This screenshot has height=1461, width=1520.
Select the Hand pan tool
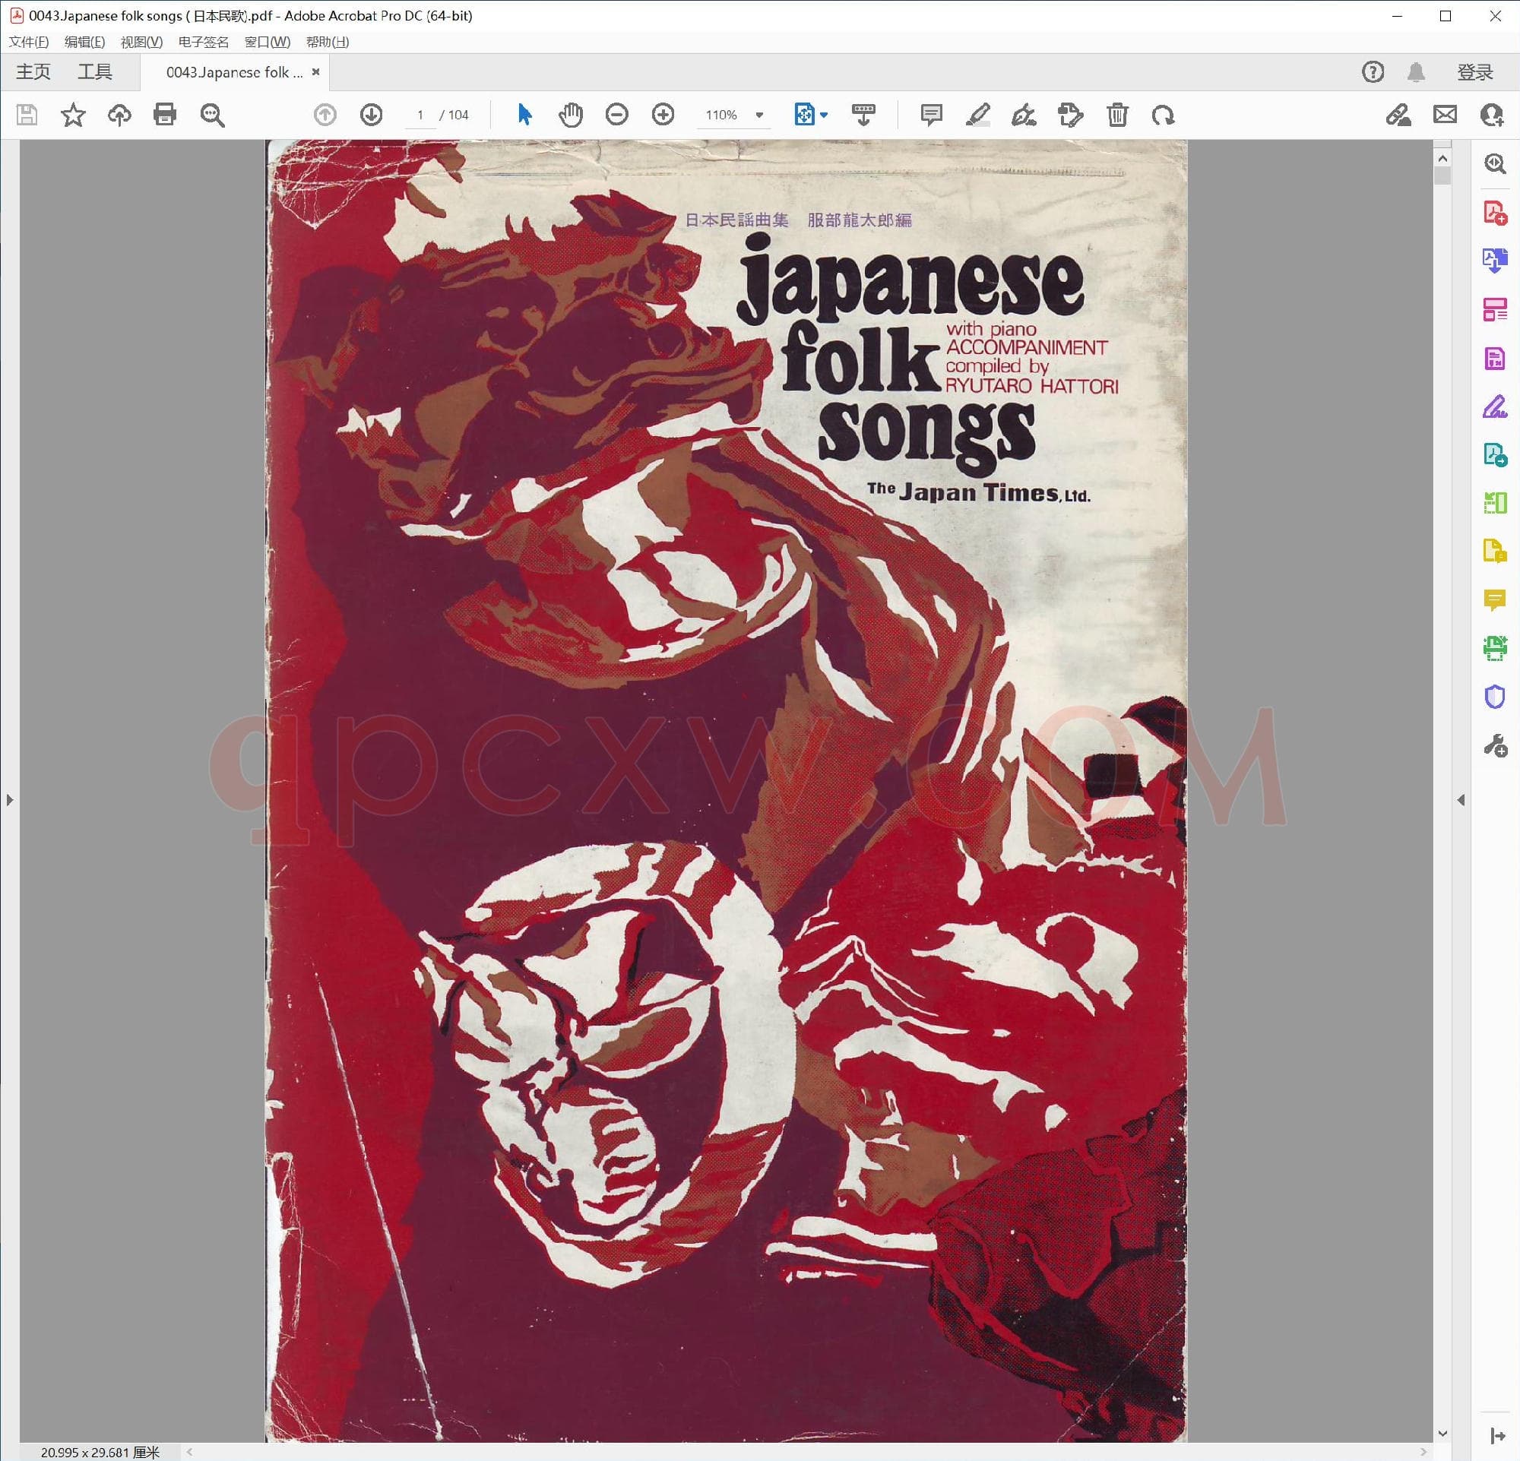(x=570, y=115)
